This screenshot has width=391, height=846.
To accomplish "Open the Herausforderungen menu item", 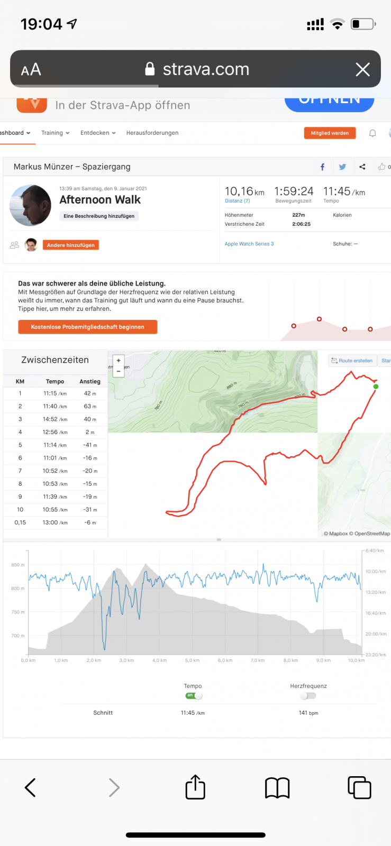I will pos(152,133).
